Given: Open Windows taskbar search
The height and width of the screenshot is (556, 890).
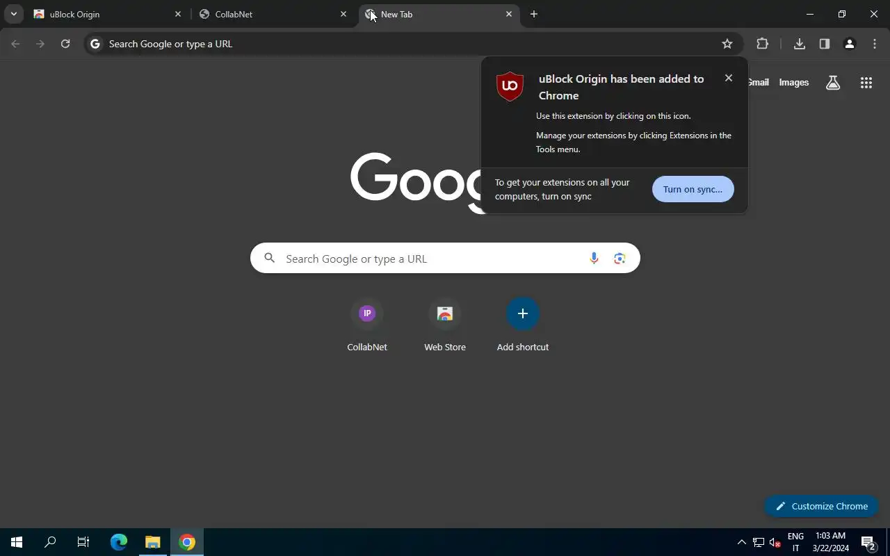Looking at the screenshot, I should click(50, 542).
